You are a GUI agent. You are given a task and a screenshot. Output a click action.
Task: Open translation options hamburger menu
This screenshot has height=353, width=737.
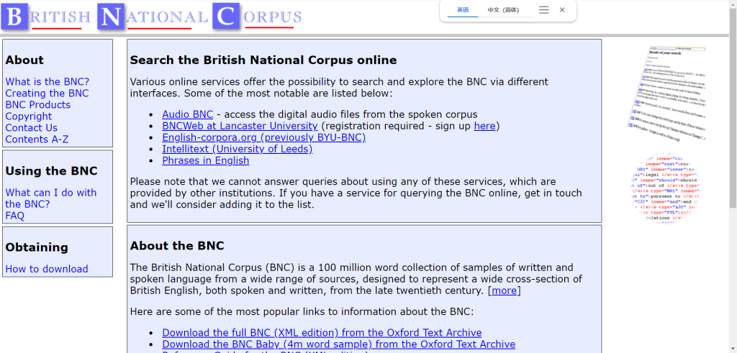(x=544, y=10)
